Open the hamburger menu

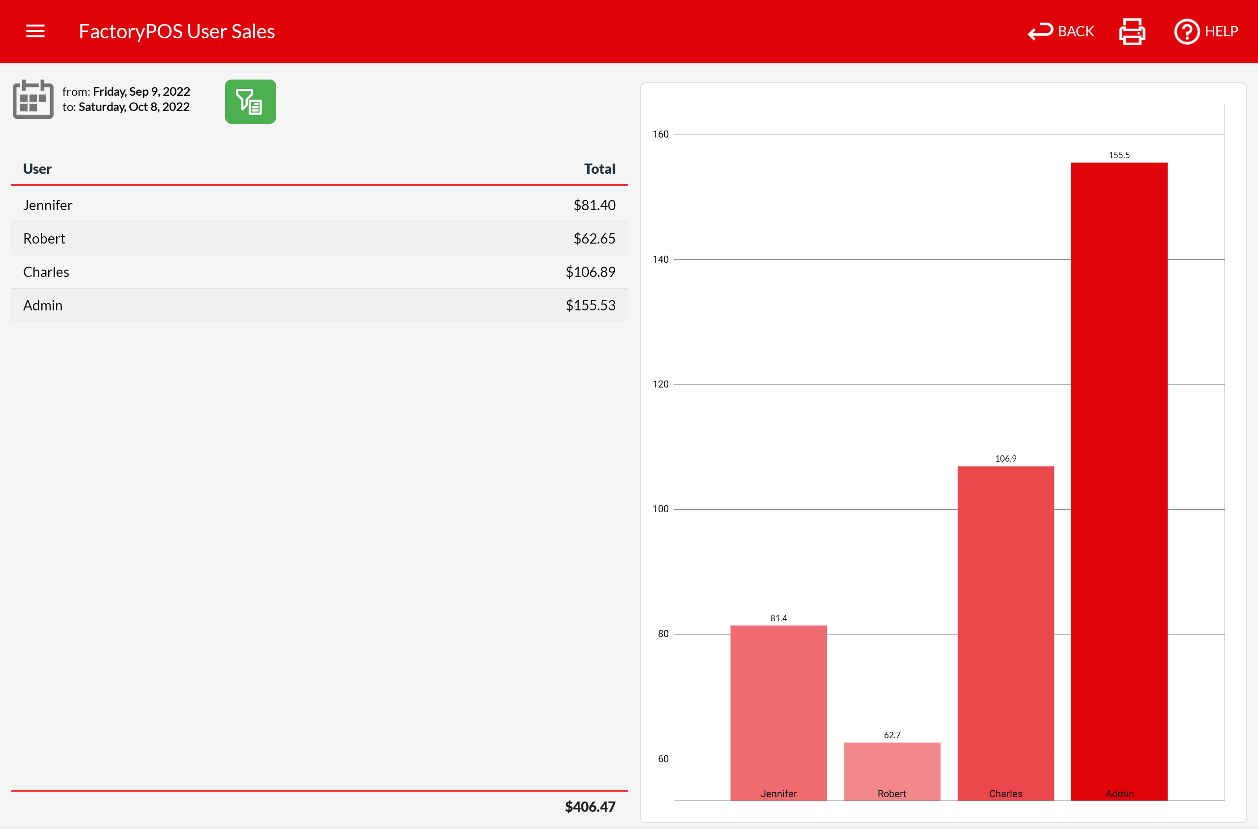35,31
